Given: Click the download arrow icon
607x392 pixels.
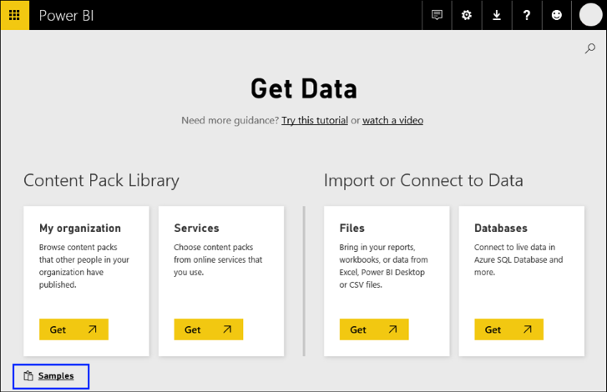Looking at the screenshot, I should [x=497, y=15].
